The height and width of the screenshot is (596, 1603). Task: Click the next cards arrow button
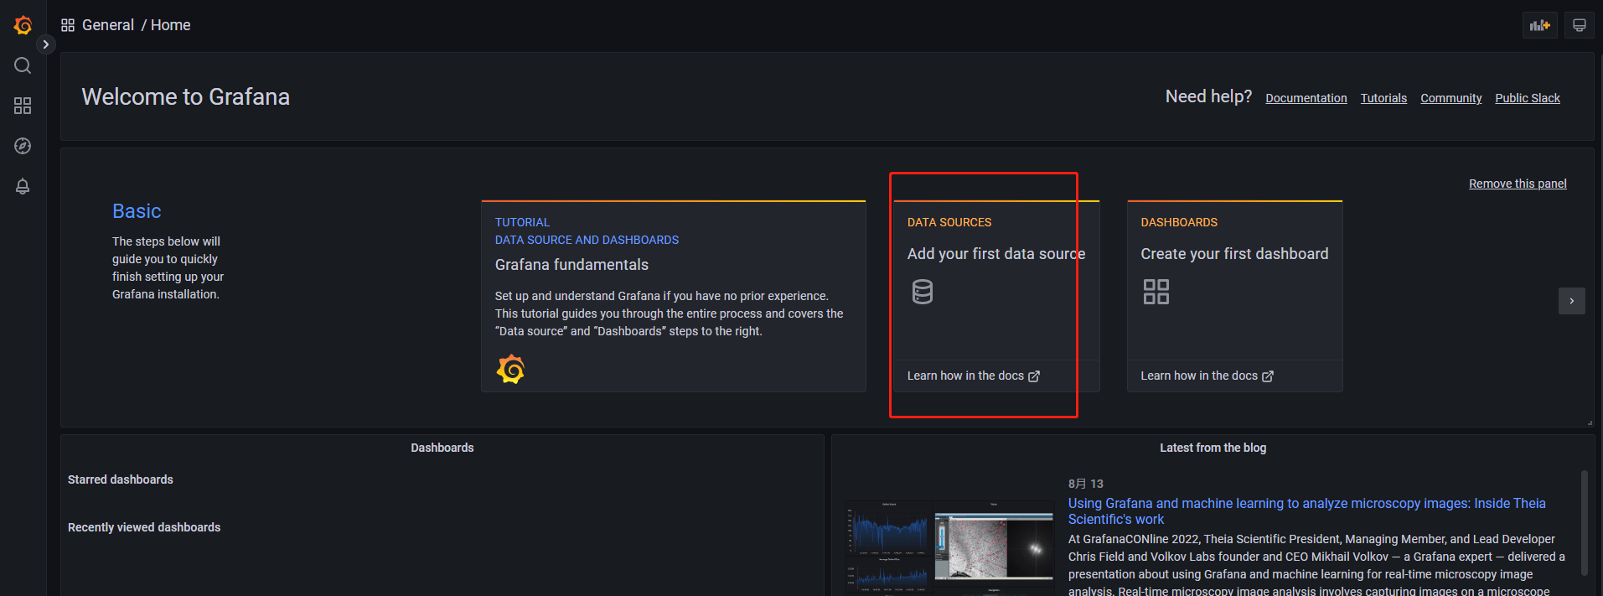[x=1572, y=301]
